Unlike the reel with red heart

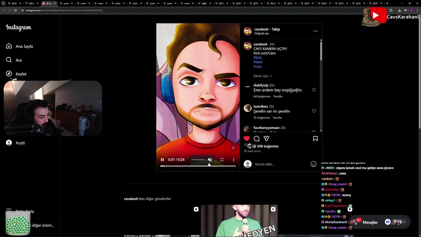(x=247, y=139)
